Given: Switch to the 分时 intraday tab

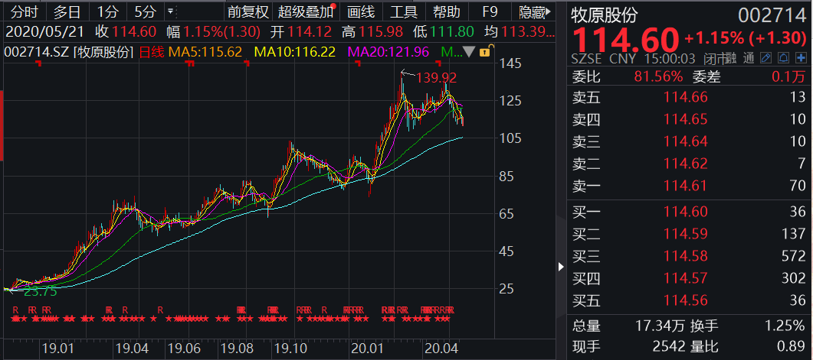Looking at the screenshot, I should coord(23,12).
